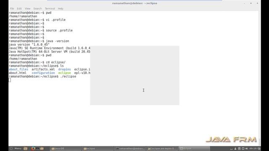Open the File menu
269x151 pixels.
click(12, 8)
